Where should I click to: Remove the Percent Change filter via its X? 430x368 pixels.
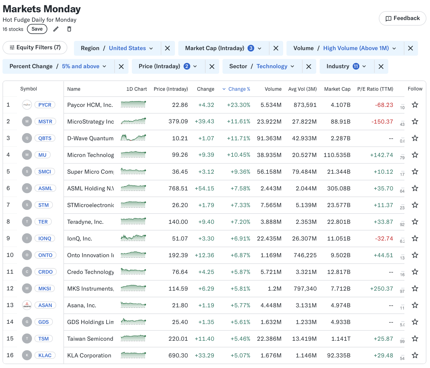(121, 66)
